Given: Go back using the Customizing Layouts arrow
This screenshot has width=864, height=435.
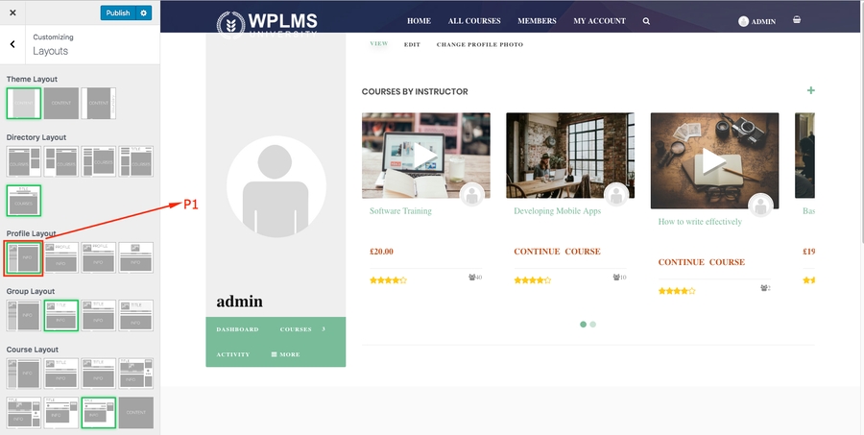Looking at the screenshot, I should pyautogui.click(x=12, y=44).
